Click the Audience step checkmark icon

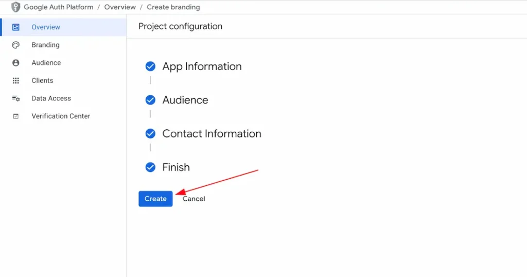point(150,100)
